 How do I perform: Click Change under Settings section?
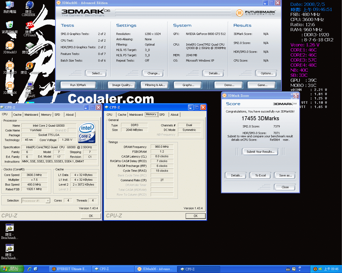click(x=154, y=73)
